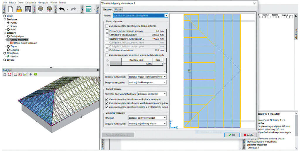
Task: Click the green Utwórz lightning icon
Action: click(8, 56)
